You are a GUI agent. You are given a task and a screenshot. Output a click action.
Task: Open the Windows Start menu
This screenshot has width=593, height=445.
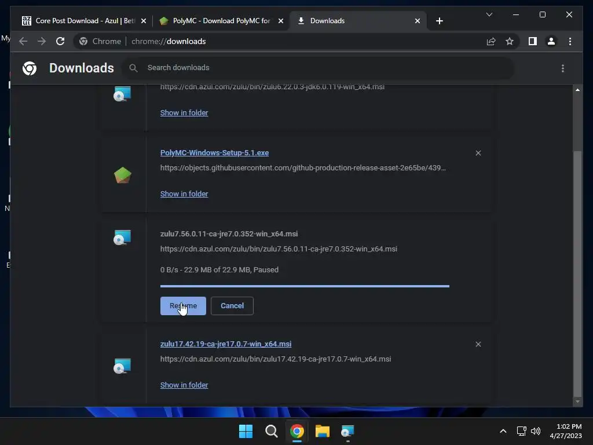[x=246, y=431]
